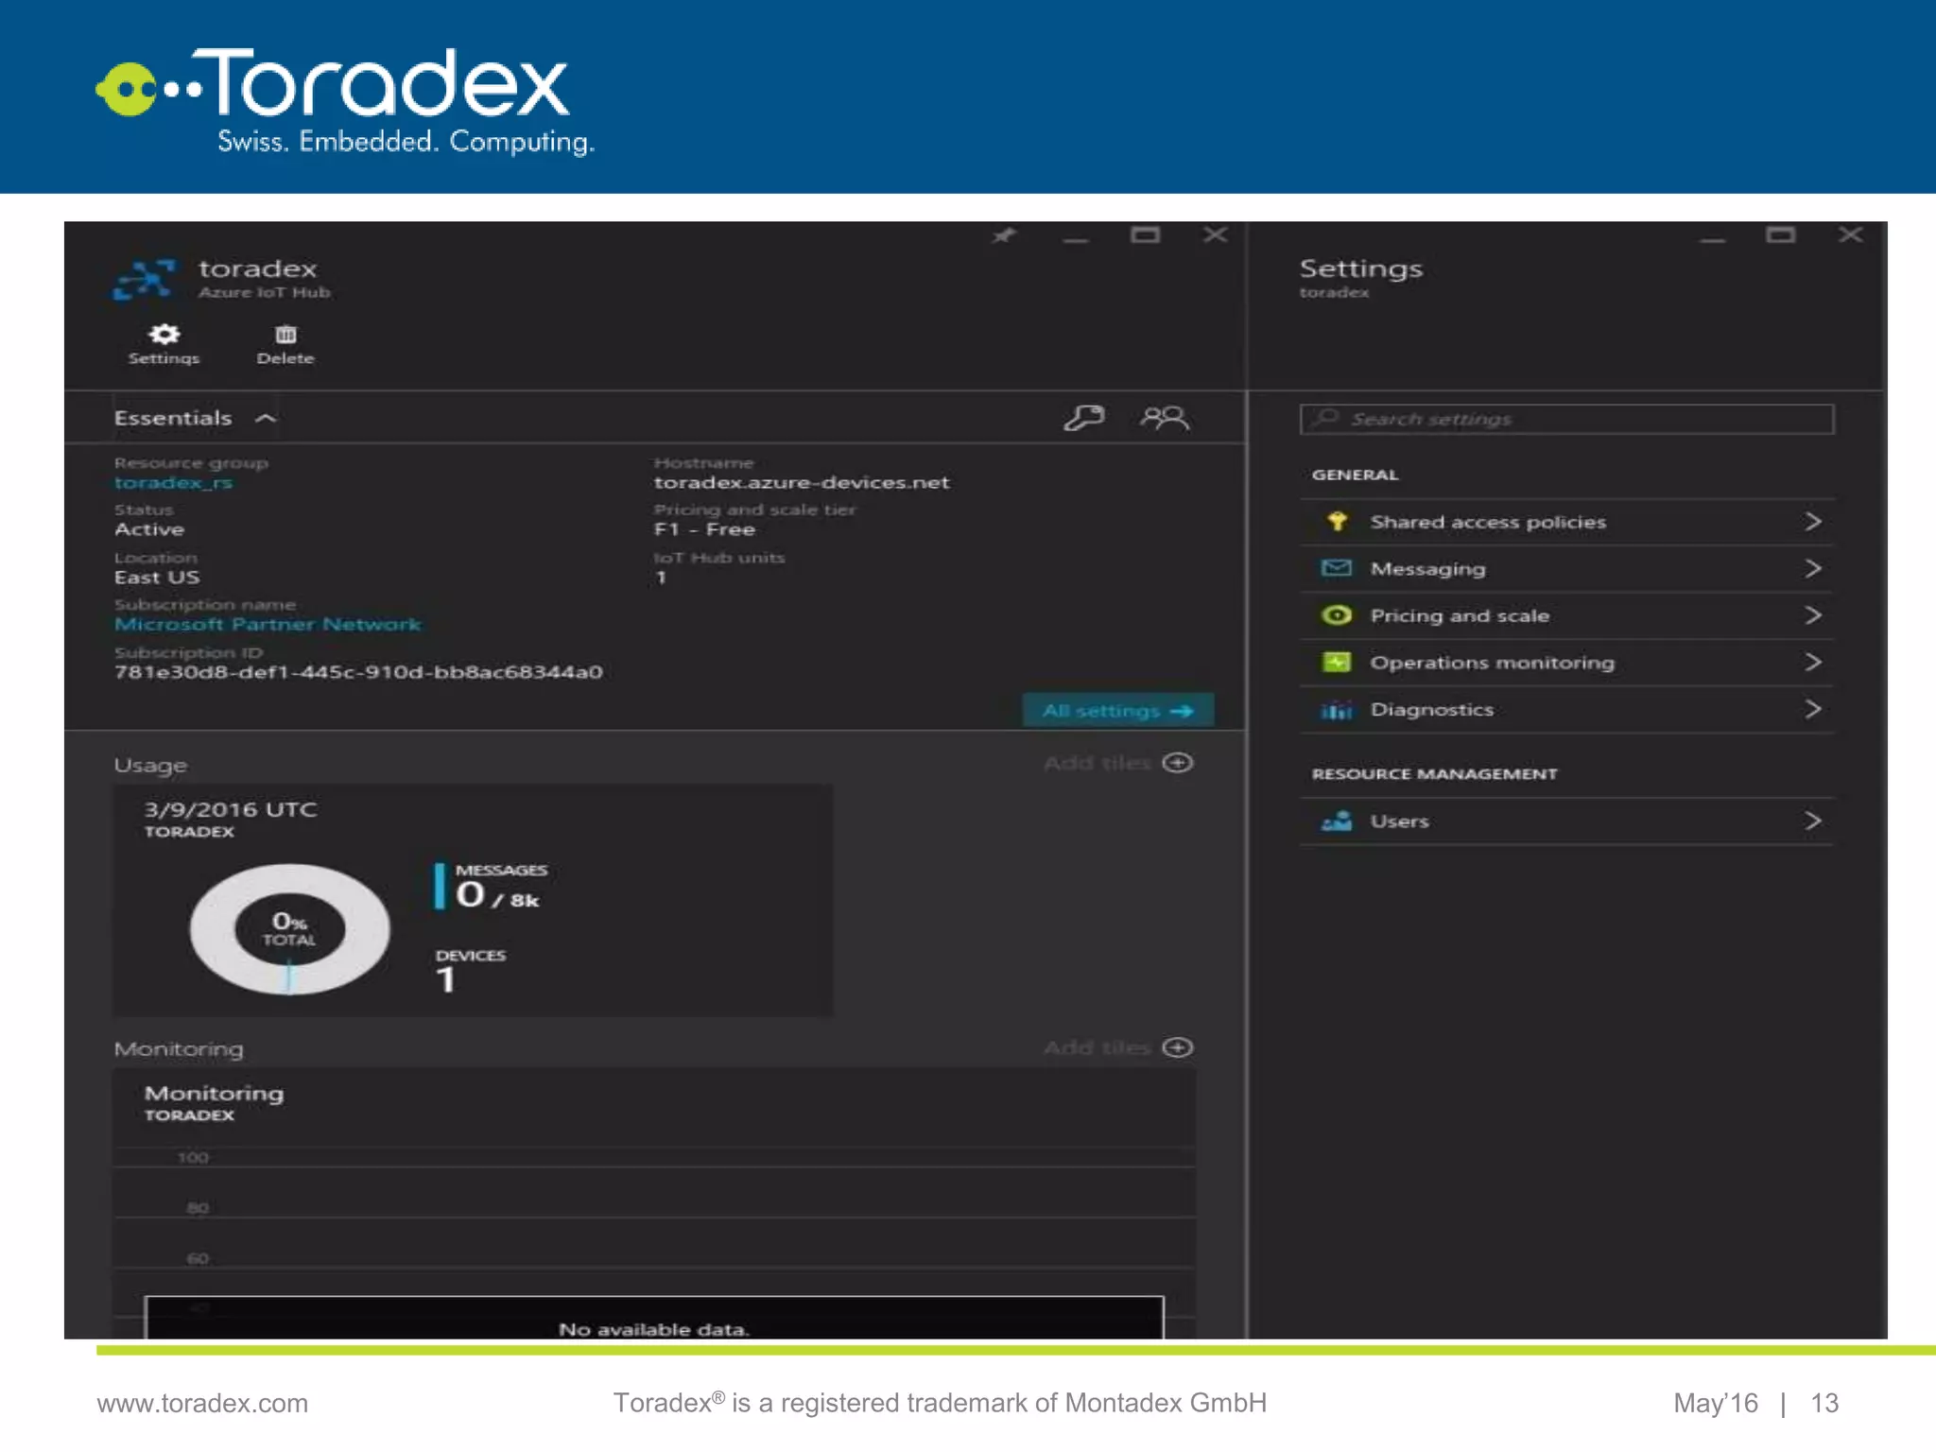This screenshot has width=1936, height=1452.
Task: Pin the toradex blade to dashboard
Action: click(x=1004, y=234)
